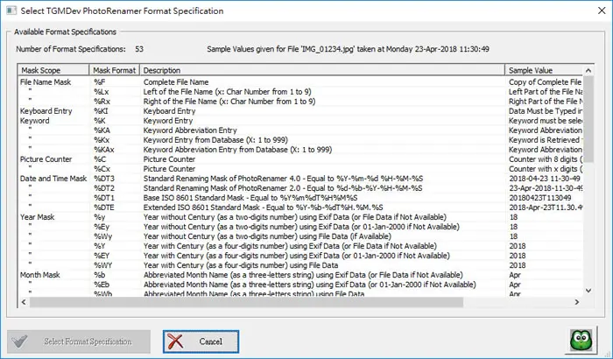The width and height of the screenshot is (613, 359).
Task: Click the Sample Value column header
Action: [544, 70]
